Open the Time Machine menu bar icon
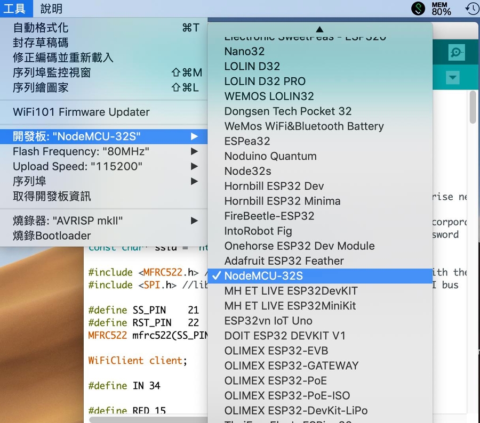The width and height of the screenshot is (480, 423). coord(472,9)
